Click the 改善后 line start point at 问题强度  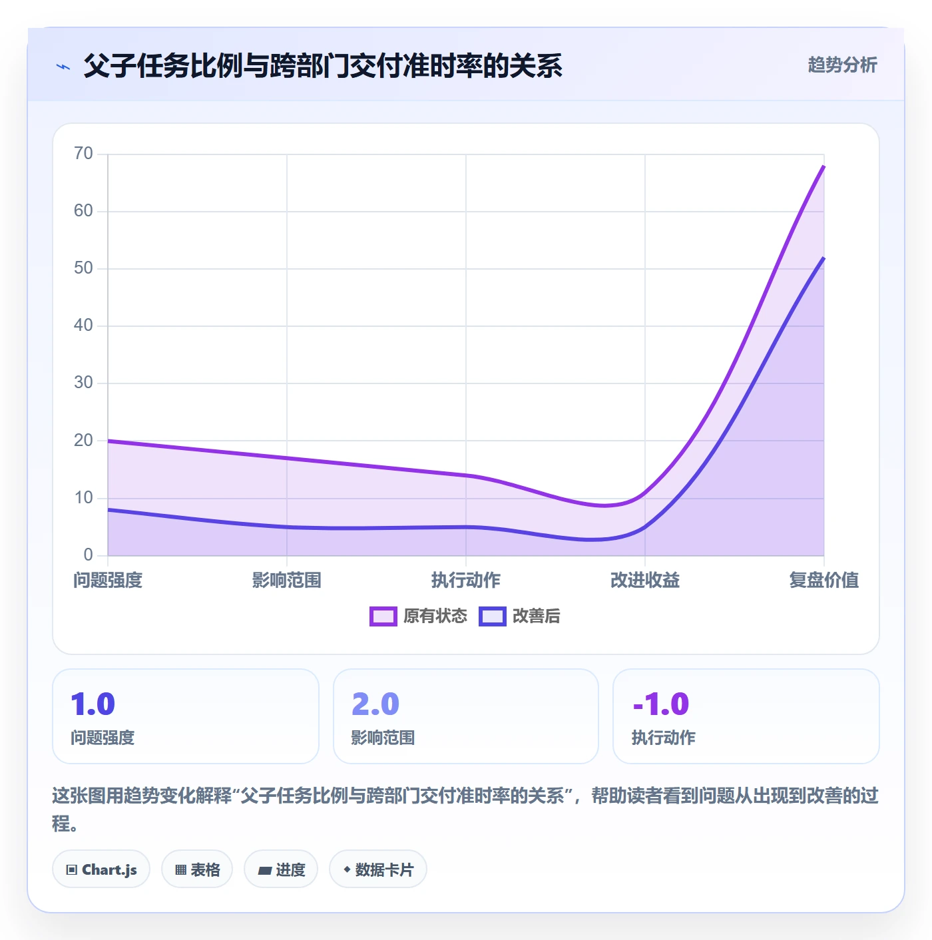[x=108, y=510]
